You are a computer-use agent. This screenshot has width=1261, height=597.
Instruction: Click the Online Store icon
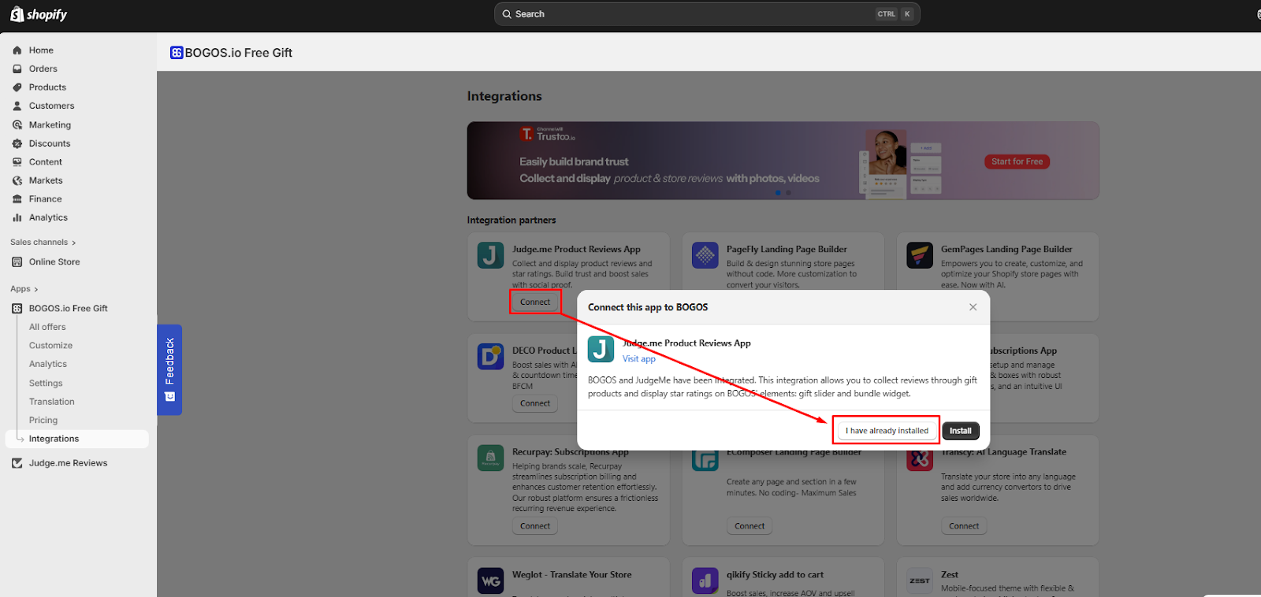(17, 262)
